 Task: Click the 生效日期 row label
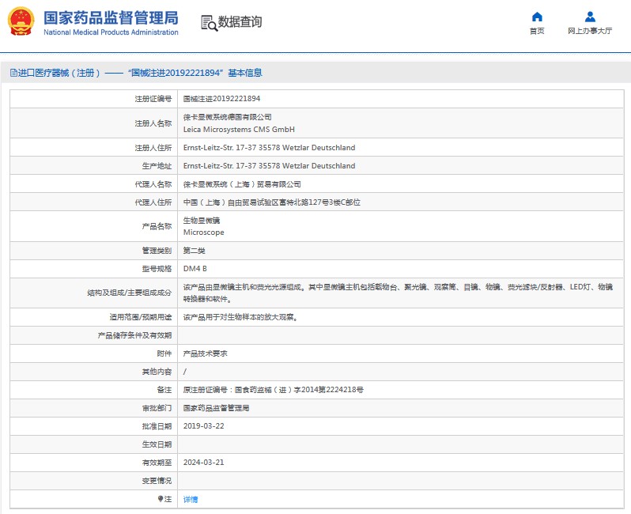pyautogui.click(x=157, y=444)
